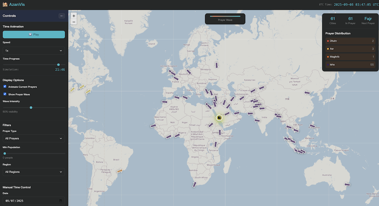379x206 pixels.
Task: Zoom in on the map
Action: tap(74, 16)
